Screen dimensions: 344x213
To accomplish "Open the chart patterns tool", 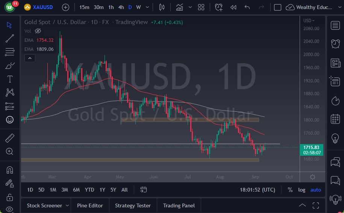I will (10, 93).
